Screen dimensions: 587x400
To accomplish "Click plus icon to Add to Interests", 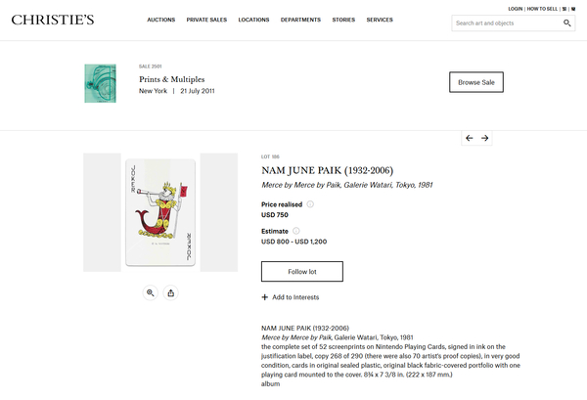I will coord(265,297).
